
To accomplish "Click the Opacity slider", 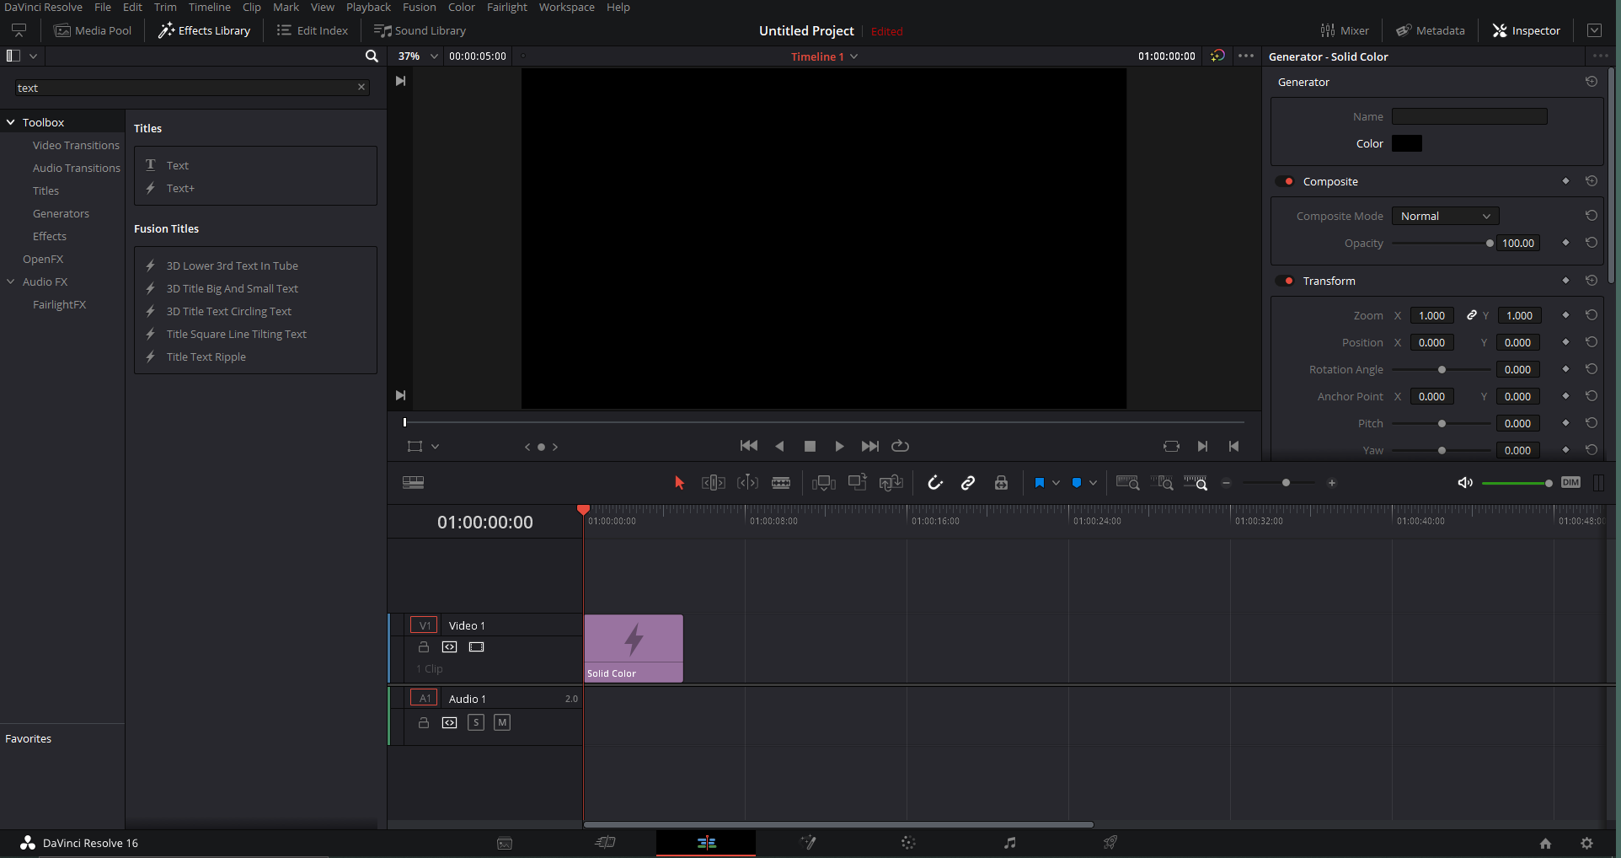I will tap(1442, 244).
